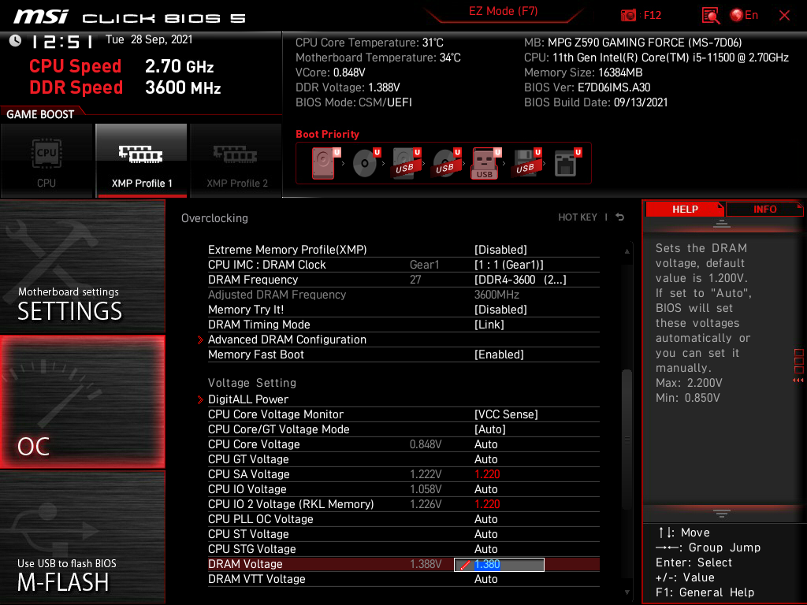Click help panel top collapse handle

(x=722, y=223)
